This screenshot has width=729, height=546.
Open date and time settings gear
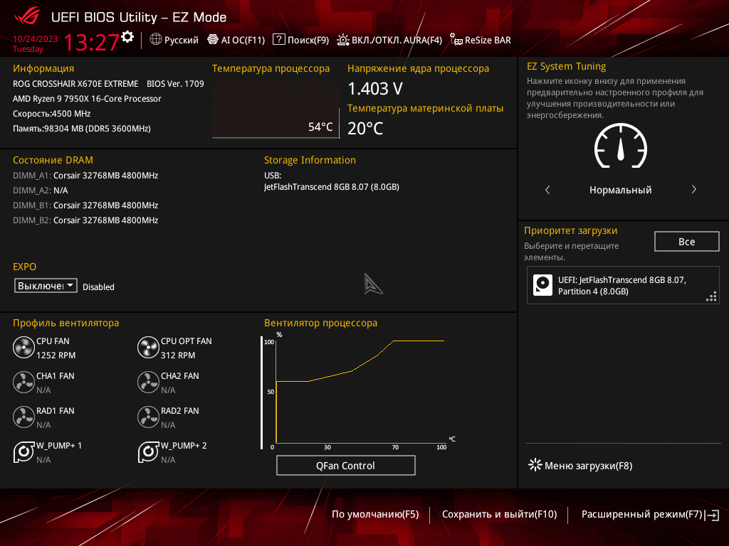127,37
